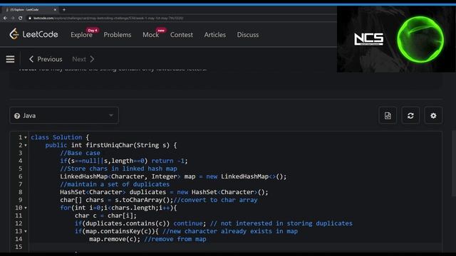Reload the page with browser refresh

coord(20,18)
